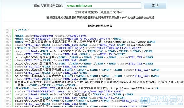Click the paragraph starting 美女真人百家乐专业提供
This screenshot has width=184, height=108.
pyautogui.click(x=99, y=83)
